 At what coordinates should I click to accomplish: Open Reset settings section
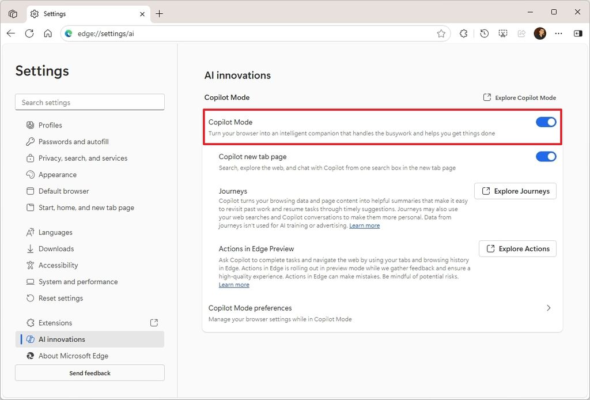point(89,299)
